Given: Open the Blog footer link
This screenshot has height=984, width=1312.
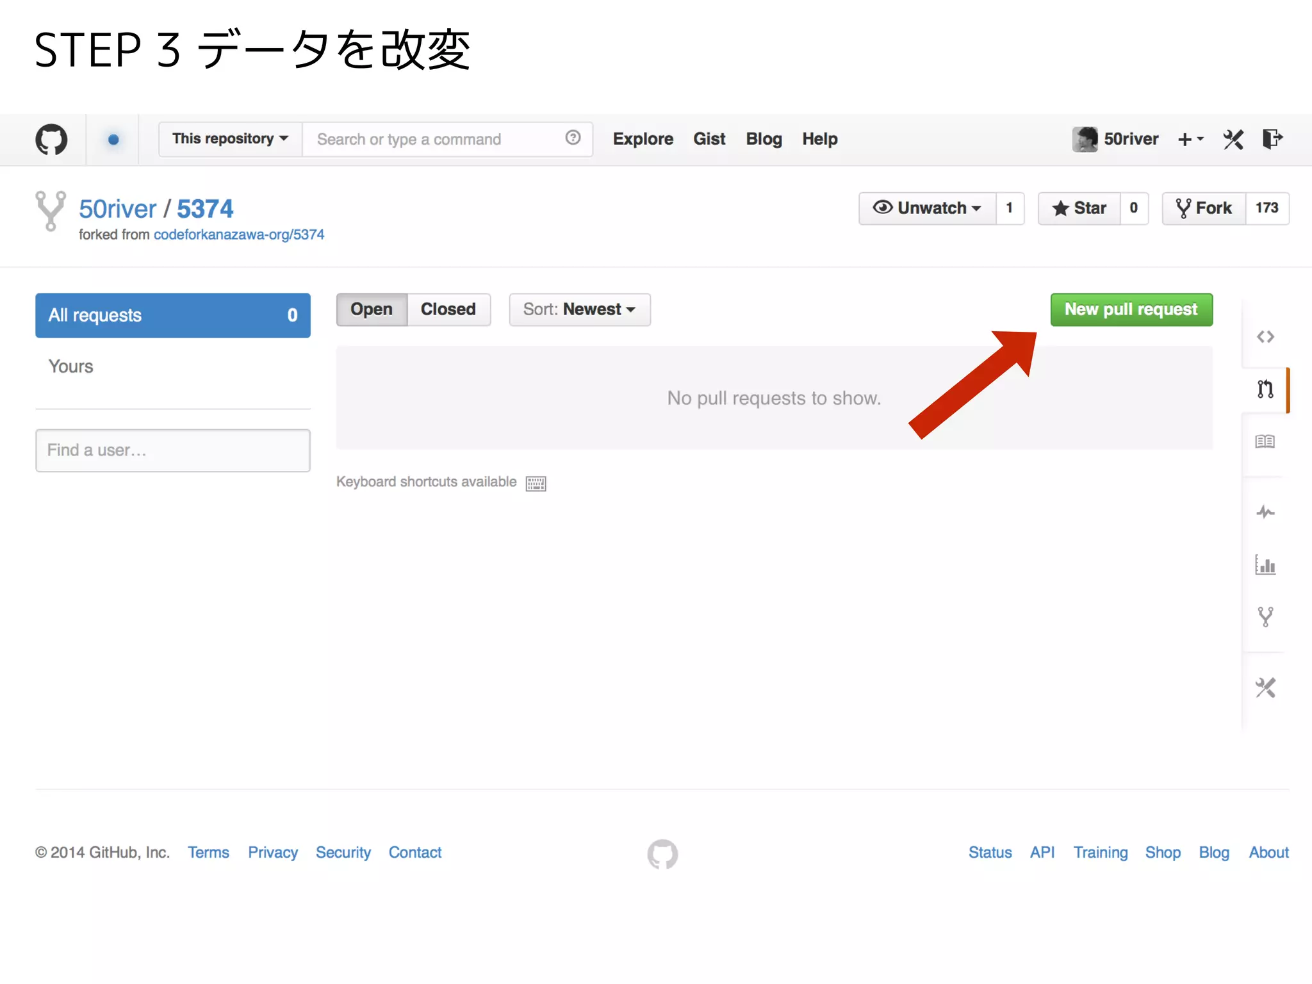Looking at the screenshot, I should pyautogui.click(x=1214, y=853).
